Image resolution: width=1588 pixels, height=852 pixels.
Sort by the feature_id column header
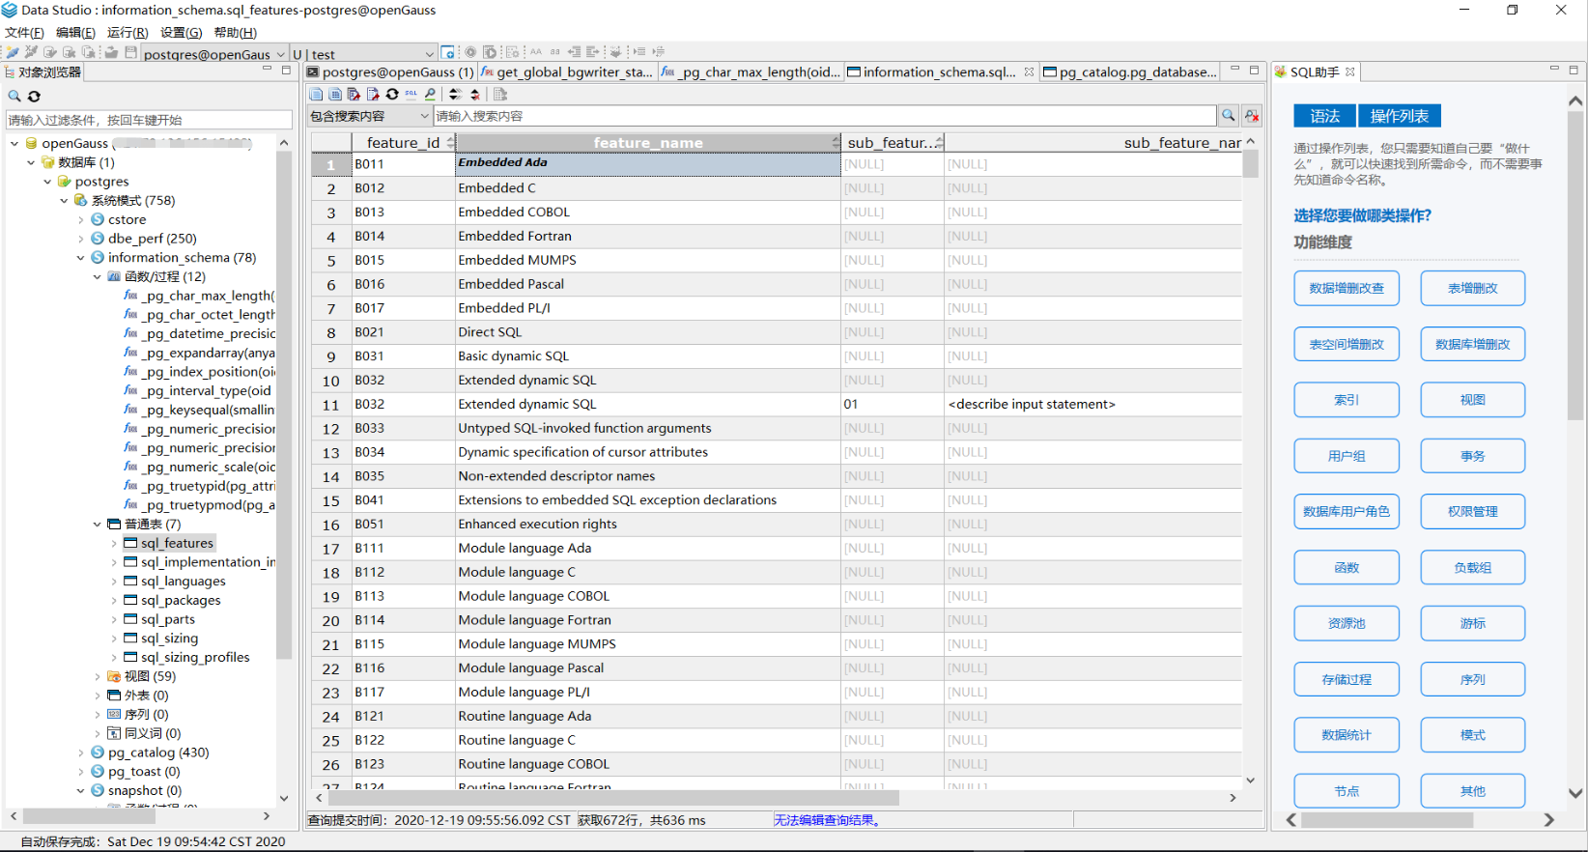pyautogui.click(x=403, y=143)
